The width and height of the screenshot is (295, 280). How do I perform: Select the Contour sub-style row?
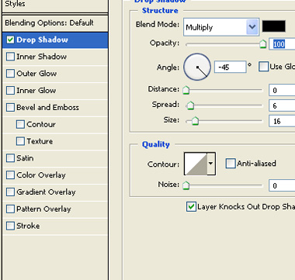(x=55, y=125)
